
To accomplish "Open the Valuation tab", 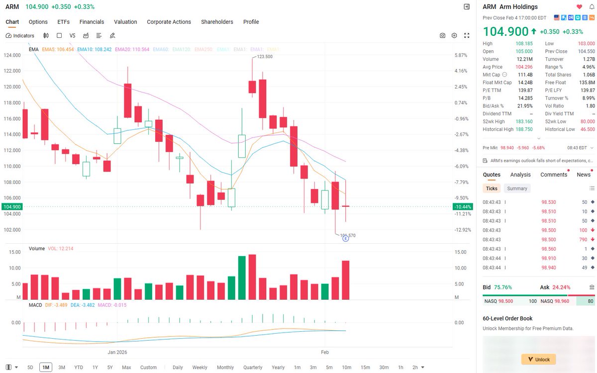I will (125, 22).
